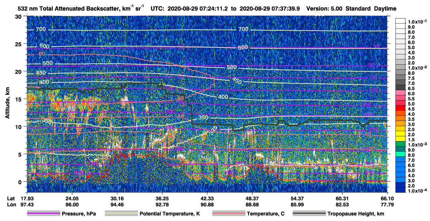Click the altitude axis tick '15'
The image size is (430, 221).
point(19,99)
